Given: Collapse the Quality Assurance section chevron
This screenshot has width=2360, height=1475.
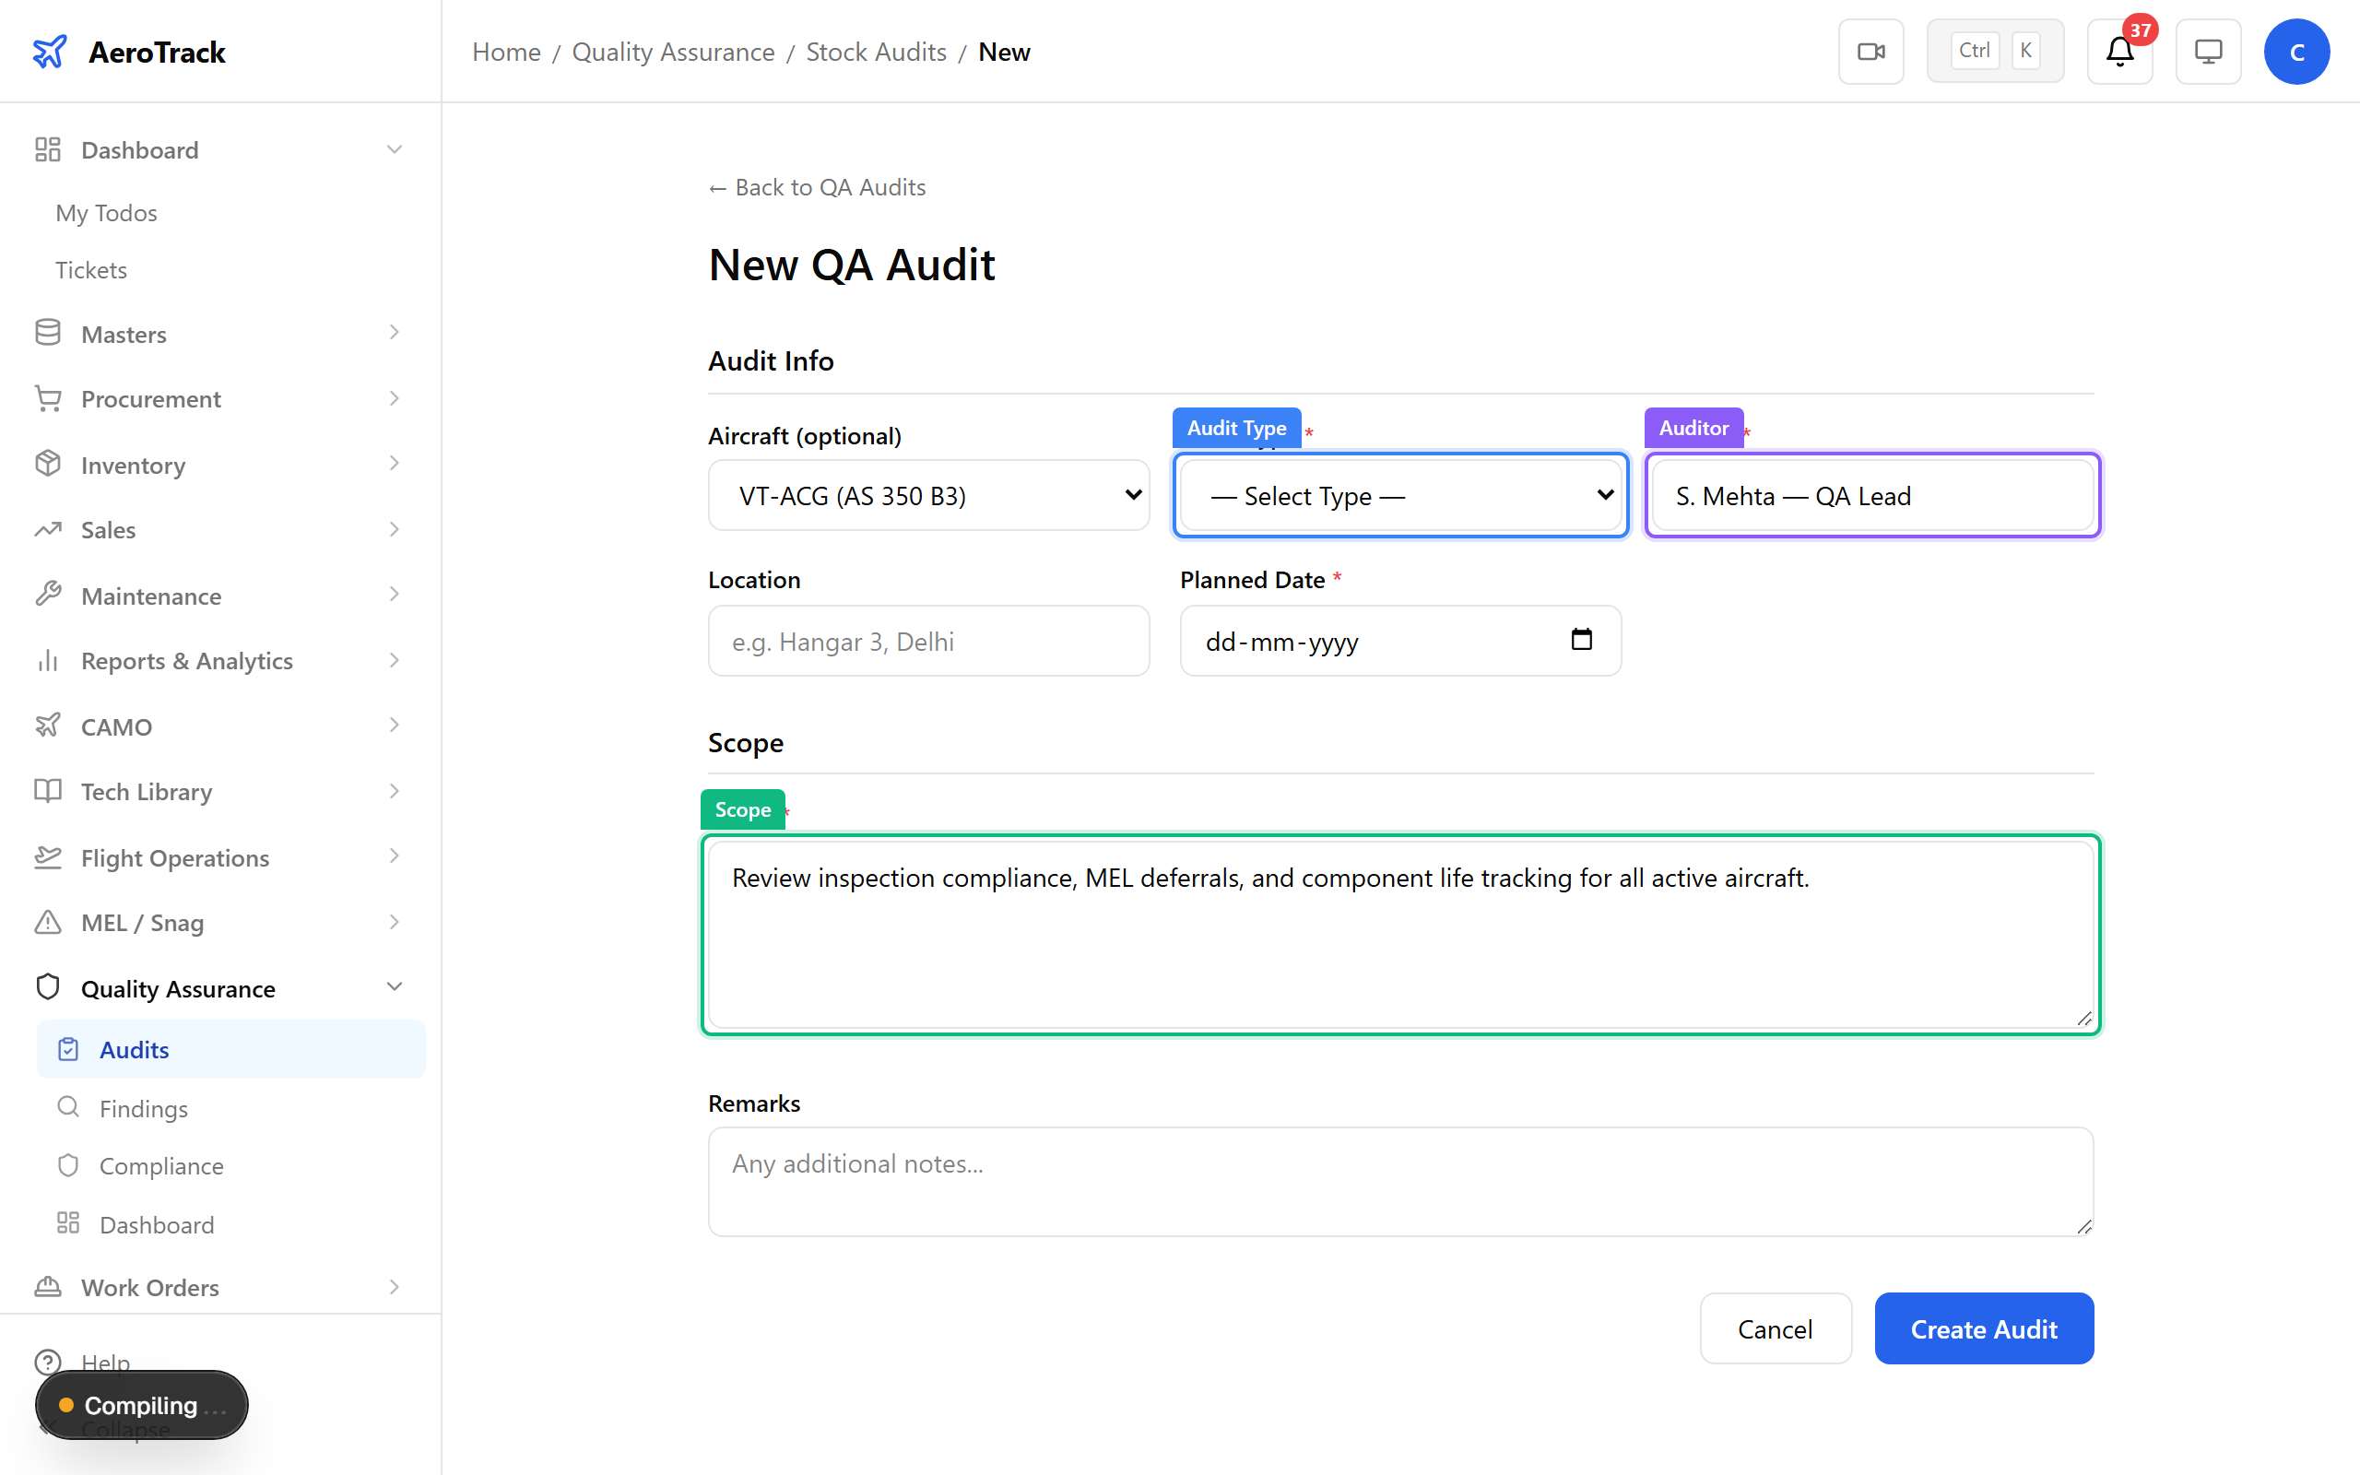Looking at the screenshot, I should [x=394, y=986].
